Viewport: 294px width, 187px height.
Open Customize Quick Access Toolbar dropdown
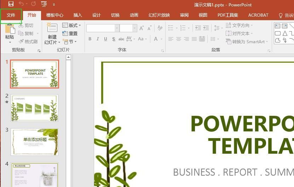pos(54,4)
